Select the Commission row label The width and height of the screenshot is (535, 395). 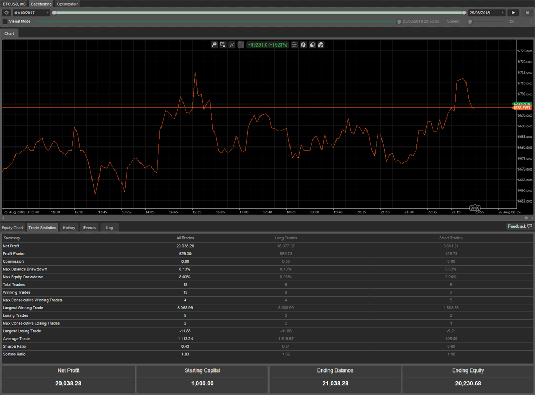pos(13,262)
